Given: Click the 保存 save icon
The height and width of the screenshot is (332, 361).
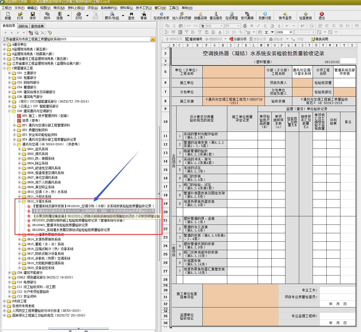Looking at the screenshot, I should point(33,16).
